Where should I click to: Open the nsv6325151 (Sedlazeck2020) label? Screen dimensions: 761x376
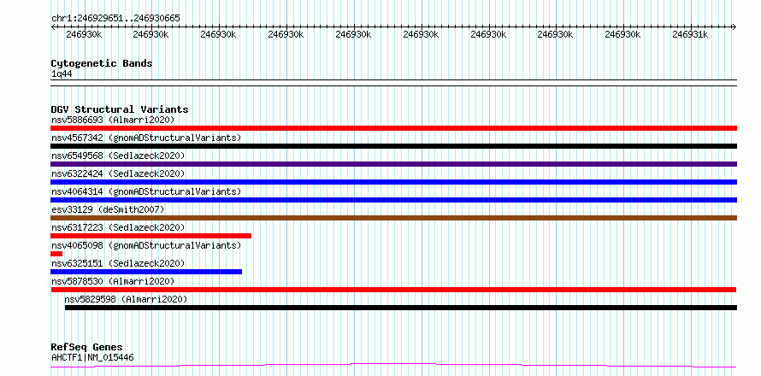(118, 263)
